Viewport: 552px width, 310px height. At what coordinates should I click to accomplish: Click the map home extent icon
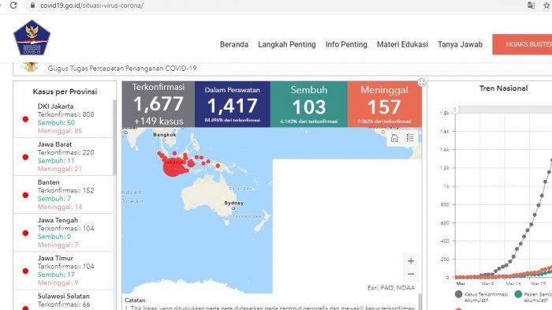tap(394, 138)
